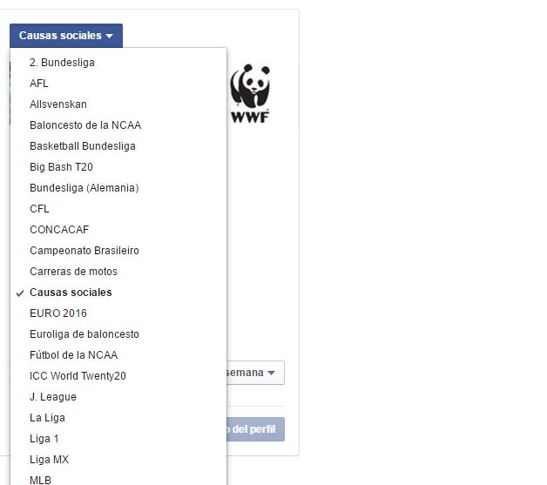Click the del perfil blue button
The image size is (547, 485).
255,429
